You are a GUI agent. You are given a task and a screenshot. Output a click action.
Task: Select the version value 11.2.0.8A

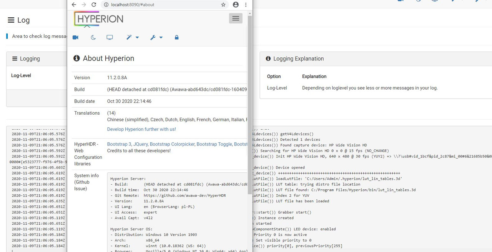click(117, 78)
